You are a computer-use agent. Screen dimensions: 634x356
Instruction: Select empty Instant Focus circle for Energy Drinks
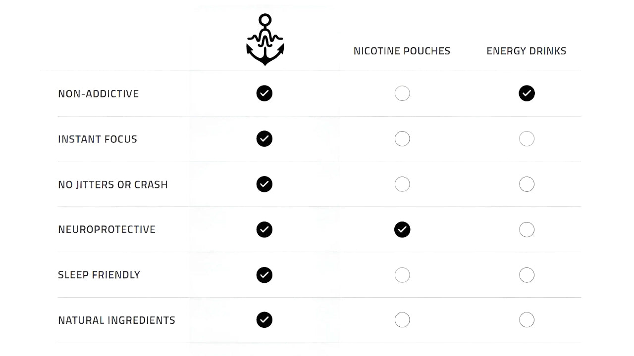[527, 139]
